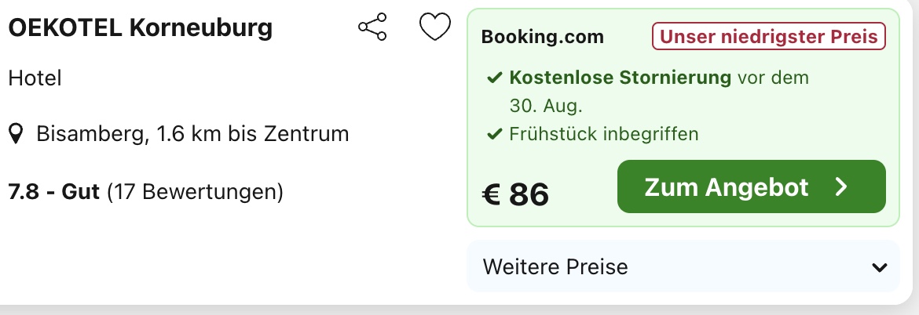Click the Hotel property type label

(x=35, y=78)
